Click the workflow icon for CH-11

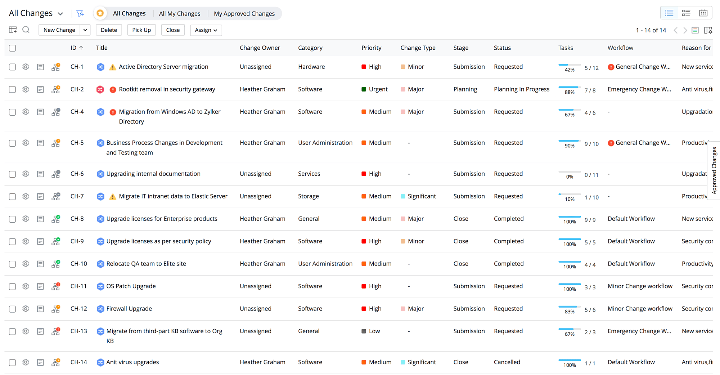coord(55,286)
